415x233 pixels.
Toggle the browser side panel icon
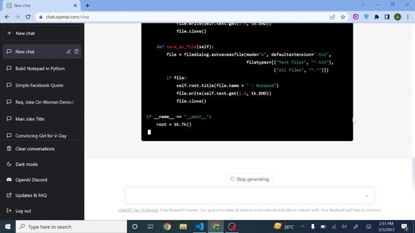(x=387, y=17)
